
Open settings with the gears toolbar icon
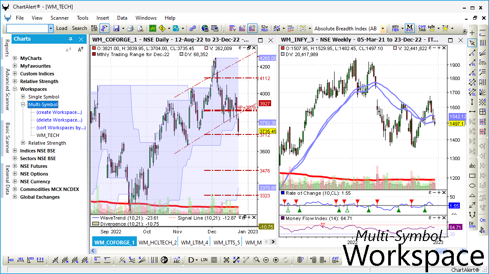(x=193, y=28)
